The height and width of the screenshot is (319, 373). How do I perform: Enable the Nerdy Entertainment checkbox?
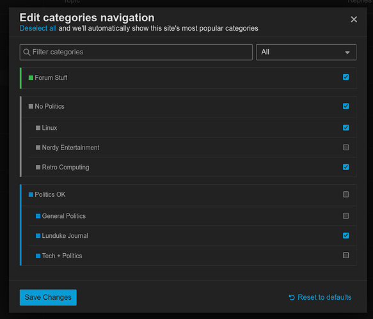tap(345, 148)
